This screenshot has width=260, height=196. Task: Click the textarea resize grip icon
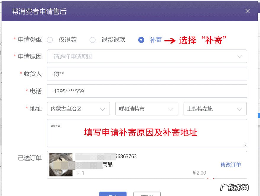point(245,145)
